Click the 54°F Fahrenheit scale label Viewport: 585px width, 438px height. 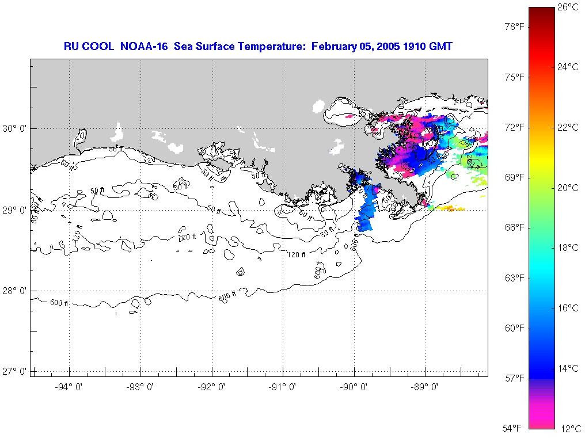[x=512, y=428]
